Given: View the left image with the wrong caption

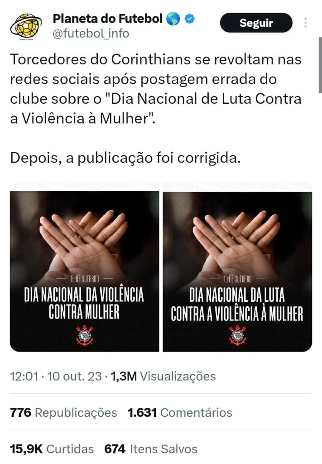Looking at the screenshot, I should (x=85, y=271).
